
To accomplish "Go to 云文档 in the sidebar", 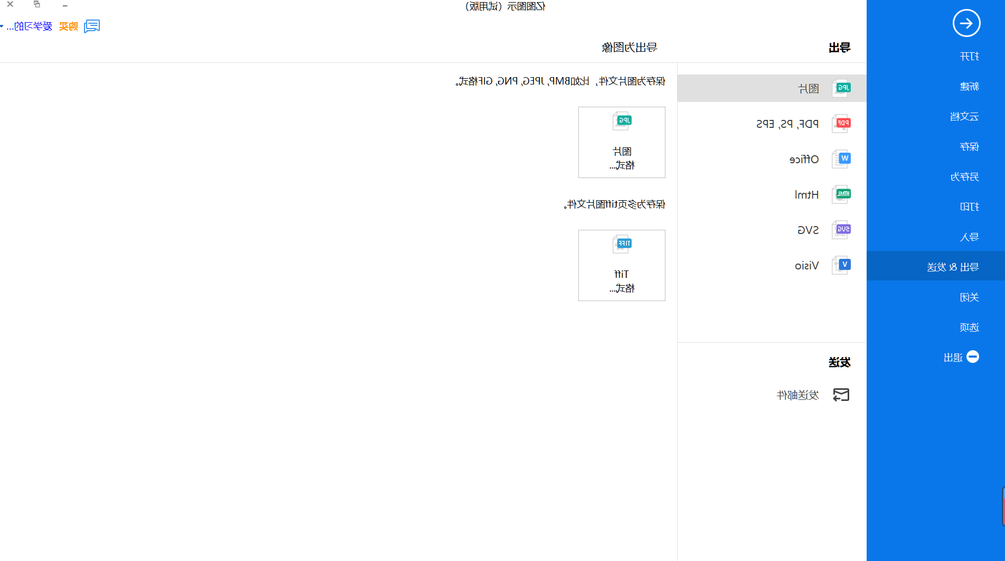I will pos(964,117).
